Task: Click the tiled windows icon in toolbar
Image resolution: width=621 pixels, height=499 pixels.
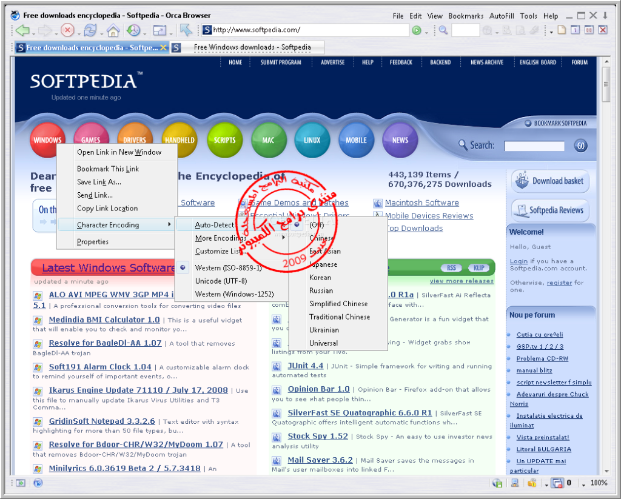Action: pyautogui.click(x=589, y=30)
